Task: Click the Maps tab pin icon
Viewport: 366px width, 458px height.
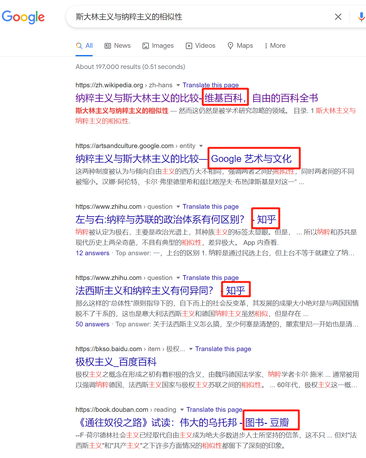Action: [231, 46]
